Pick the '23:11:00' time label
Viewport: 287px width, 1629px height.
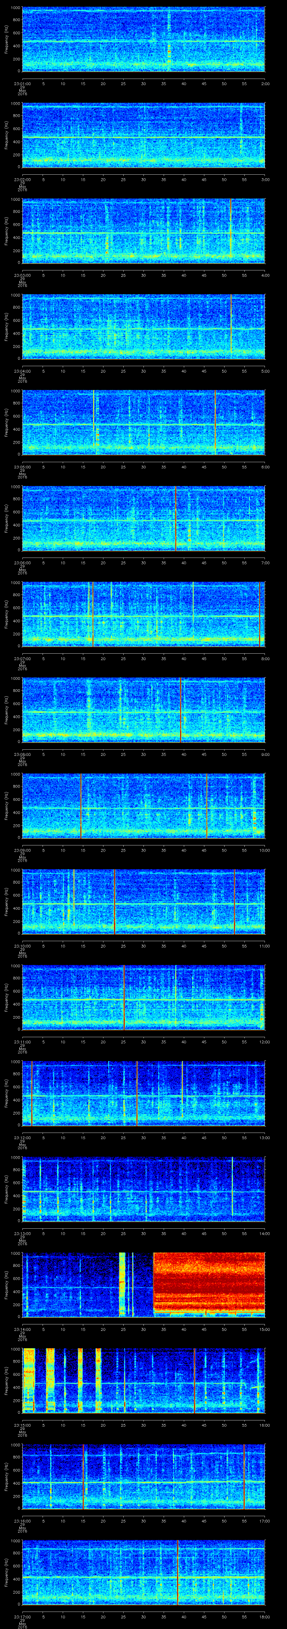(x=22, y=1042)
